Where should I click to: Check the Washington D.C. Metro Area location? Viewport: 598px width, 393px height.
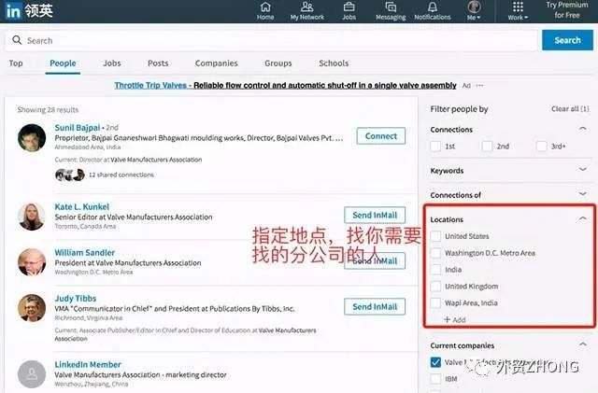click(x=435, y=253)
